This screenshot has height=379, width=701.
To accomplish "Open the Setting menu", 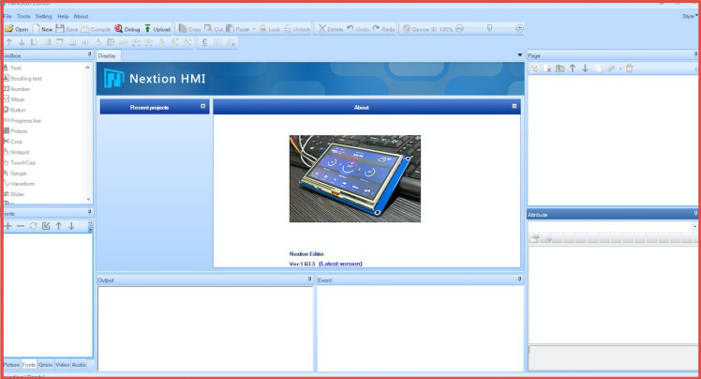I will [43, 16].
